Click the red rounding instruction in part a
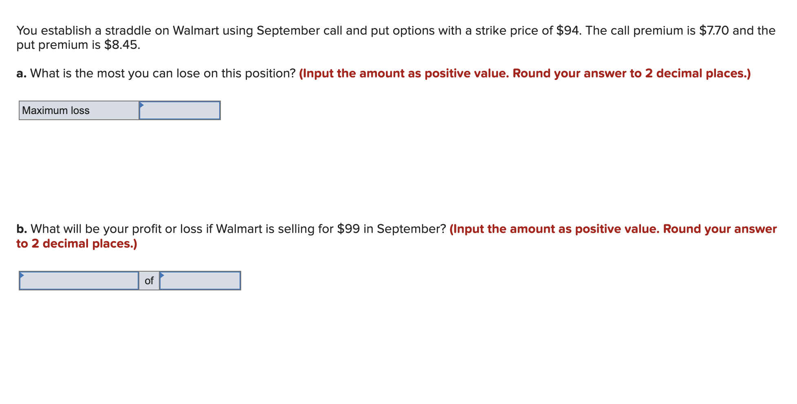 pos(525,73)
